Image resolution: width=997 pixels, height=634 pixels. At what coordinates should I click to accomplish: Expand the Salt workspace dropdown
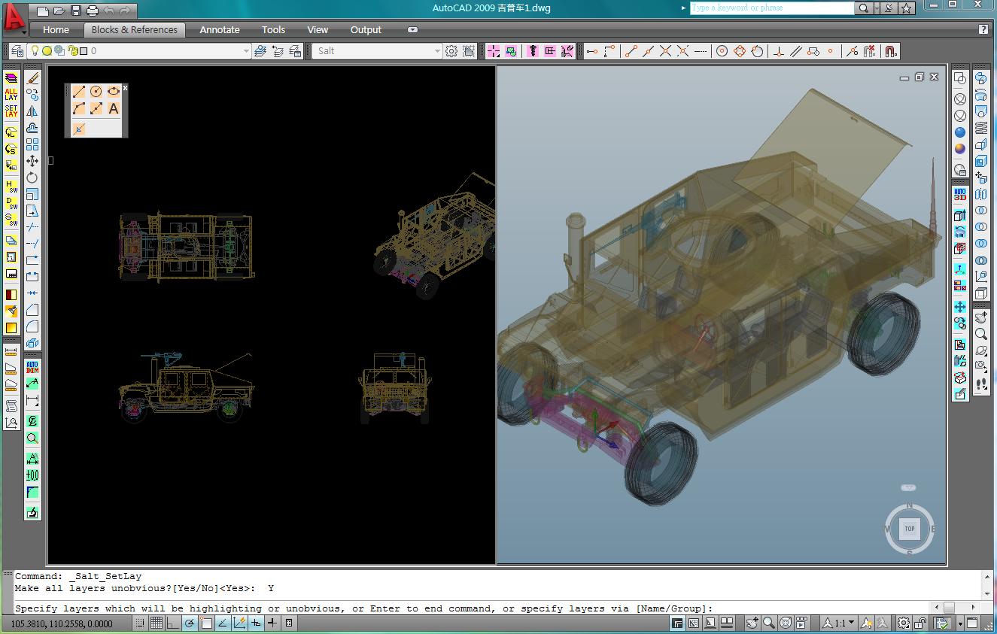coord(437,51)
